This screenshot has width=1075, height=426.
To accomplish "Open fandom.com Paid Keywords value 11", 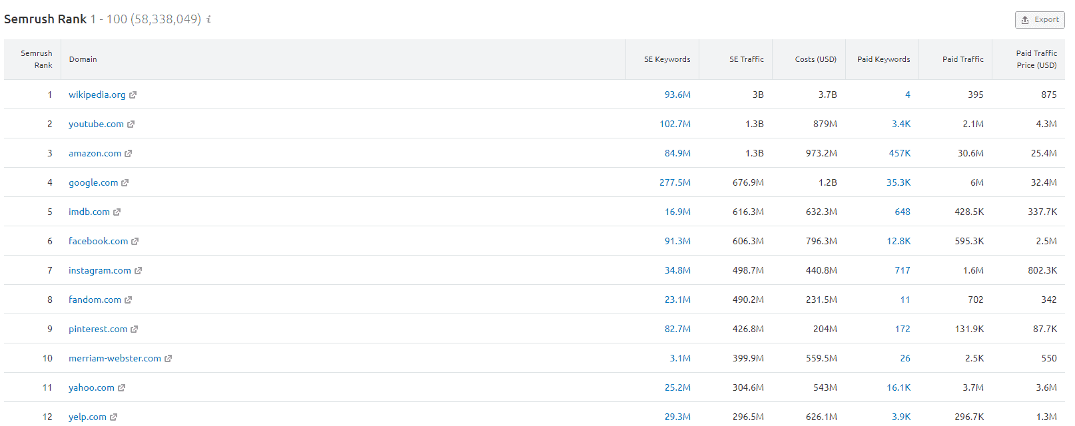I will coord(905,300).
